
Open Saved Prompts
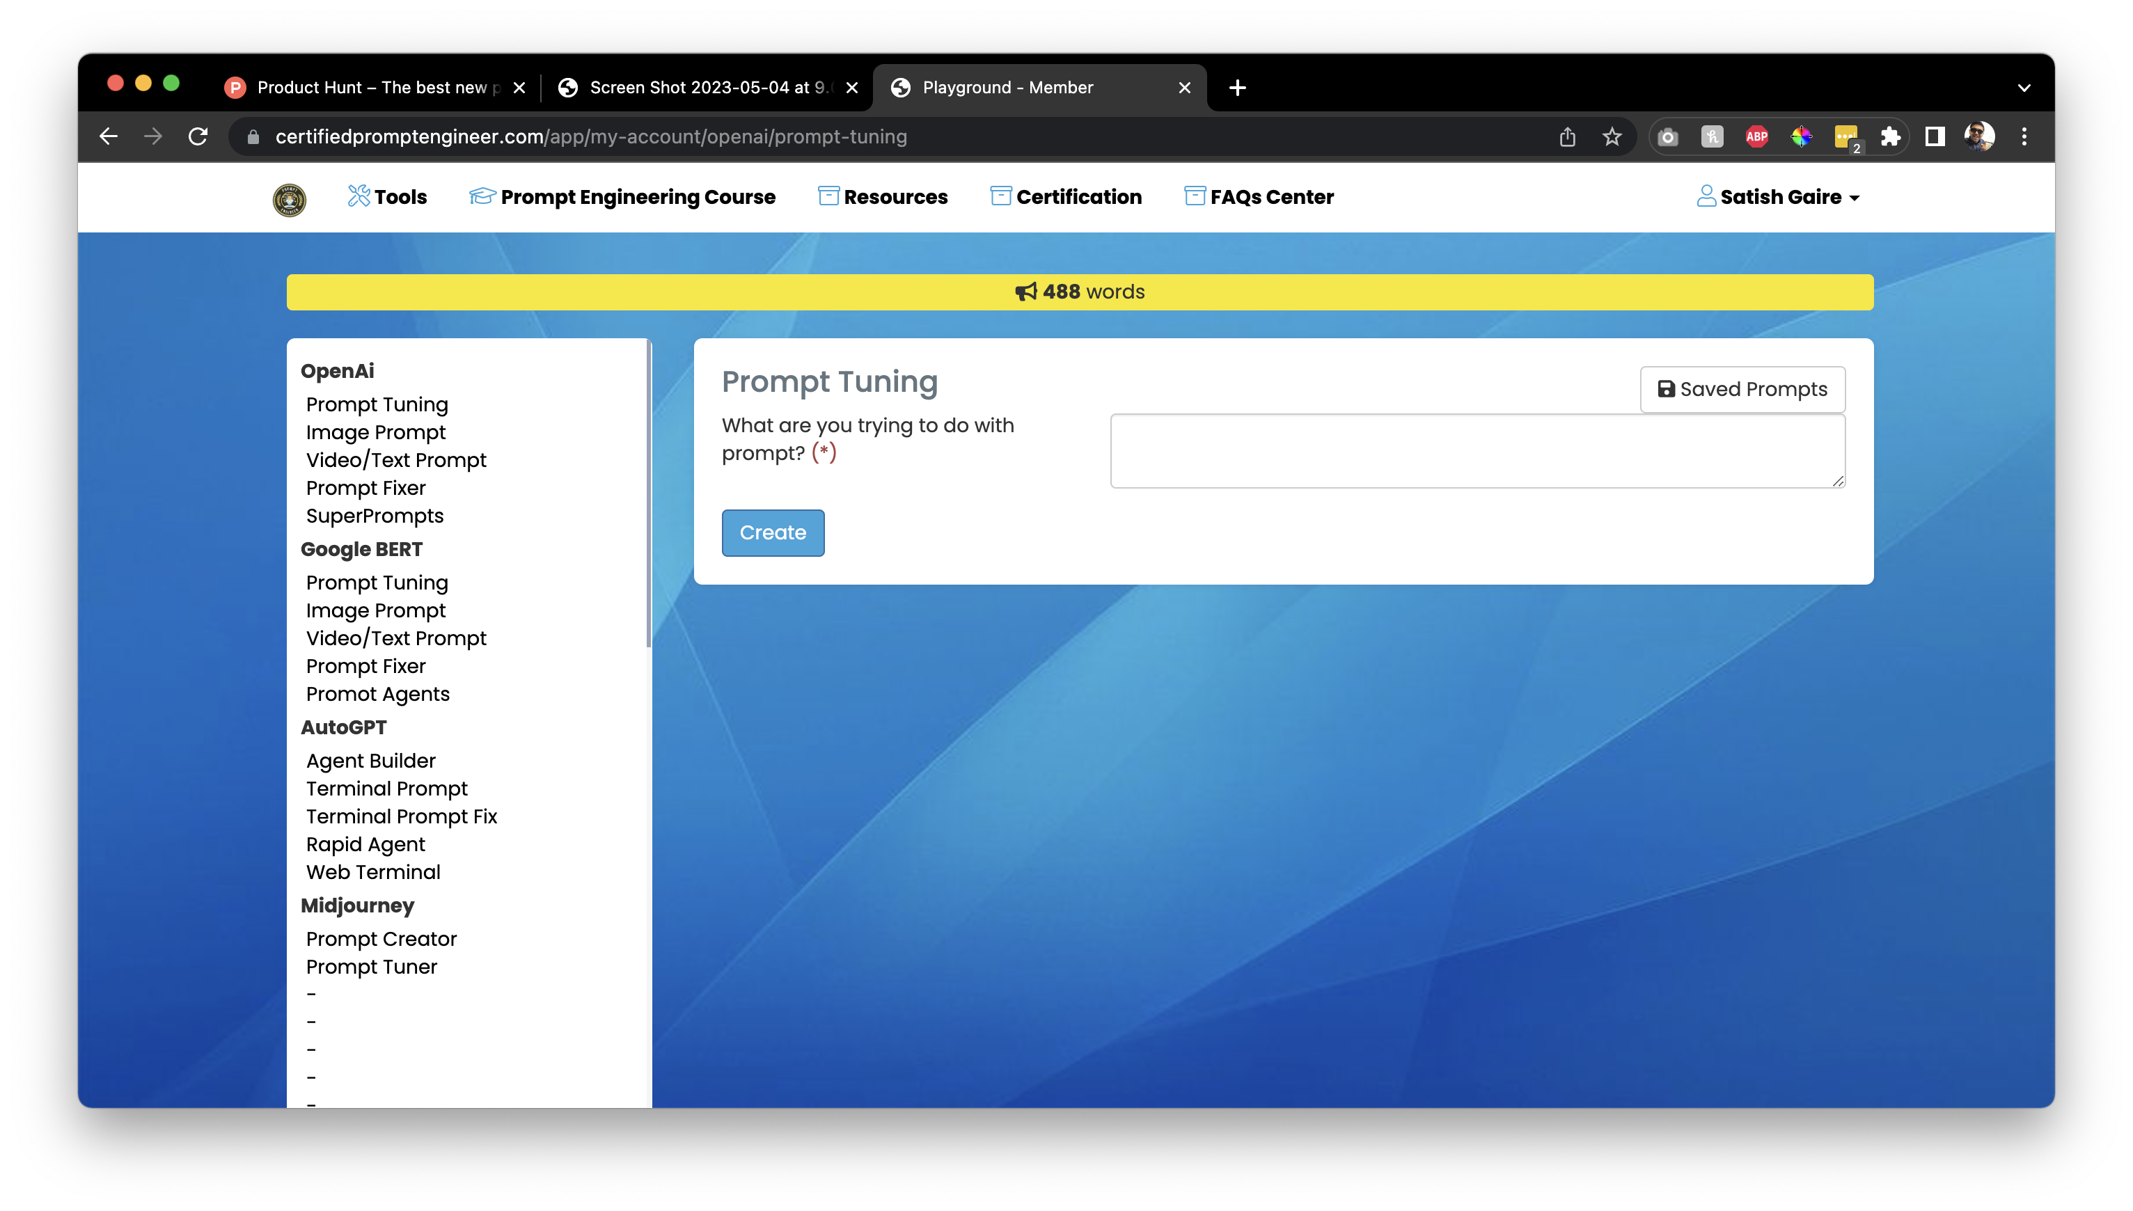[x=1742, y=389]
